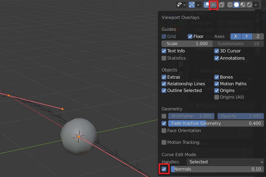Toggle the X-ray icon

coord(222,5)
